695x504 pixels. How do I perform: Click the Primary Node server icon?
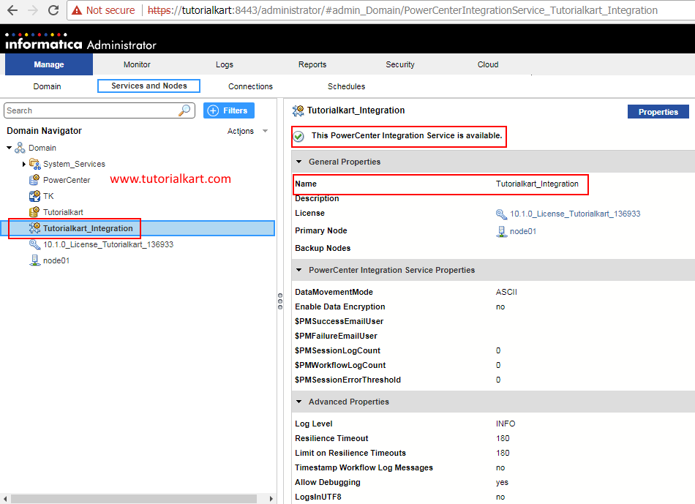point(501,231)
